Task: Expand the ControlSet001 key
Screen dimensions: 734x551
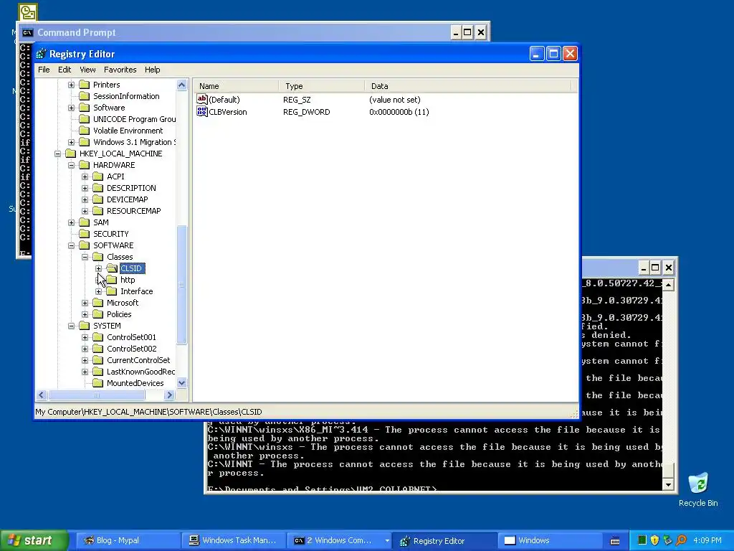Action: tap(85, 337)
